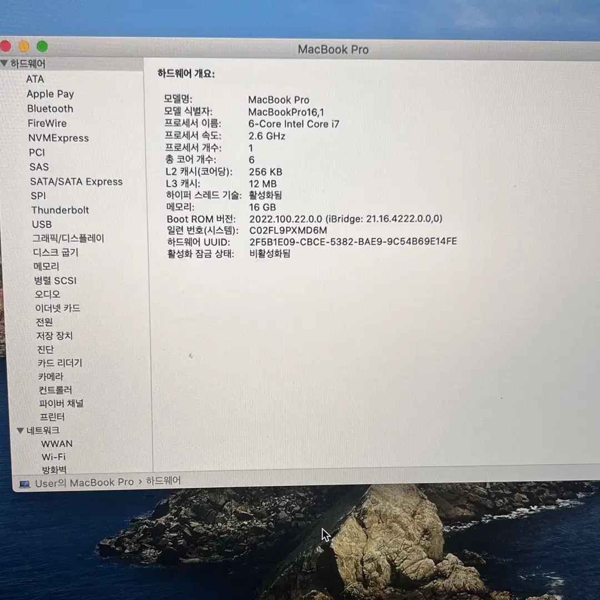Screen dimensions: 600x600
Task: Click 하드웨어 in the bottom path bar
Action: click(x=163, y=481)
